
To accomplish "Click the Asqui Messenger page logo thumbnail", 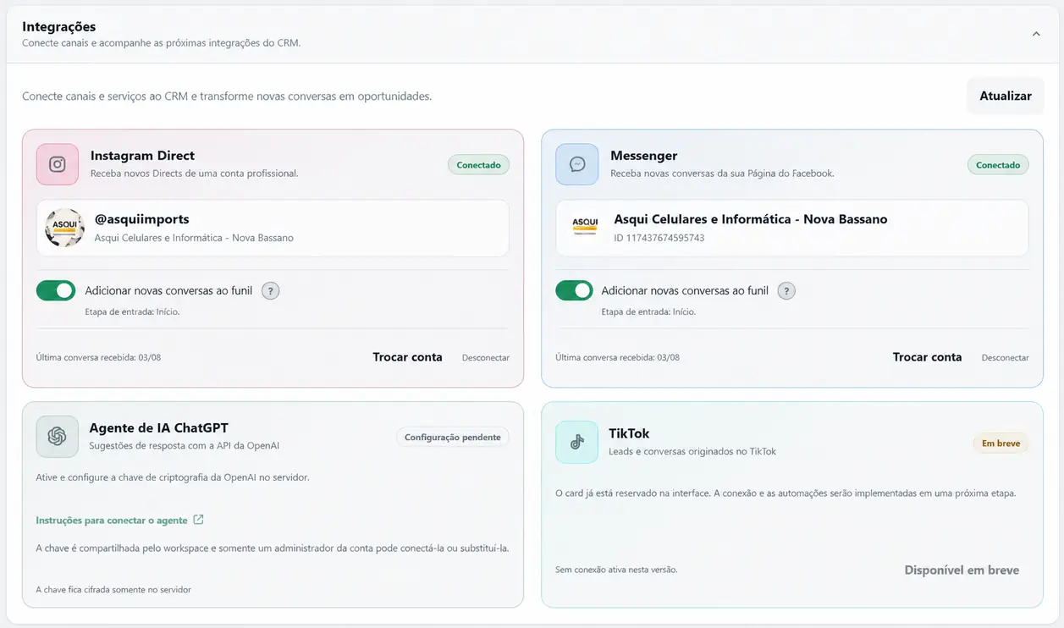I will click(x=585, y=228).
